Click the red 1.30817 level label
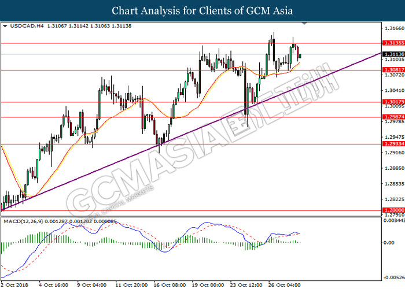This screenshot has width=405, height=289. [393, 70]
